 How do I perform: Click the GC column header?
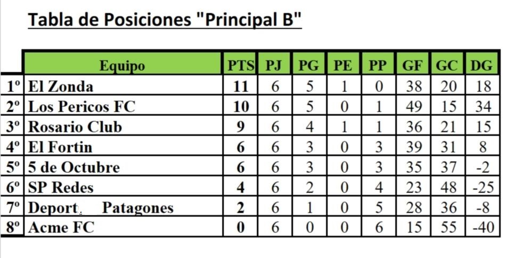448,66
